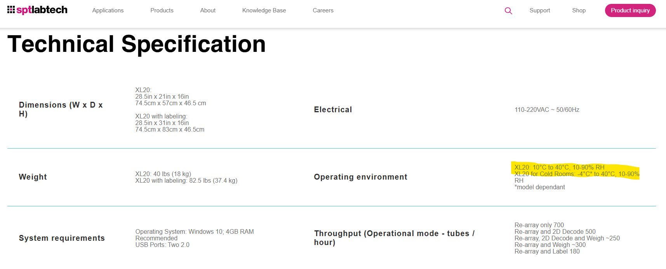Open the Careers page
666x269 pixels.
click(x=323, y=10)
